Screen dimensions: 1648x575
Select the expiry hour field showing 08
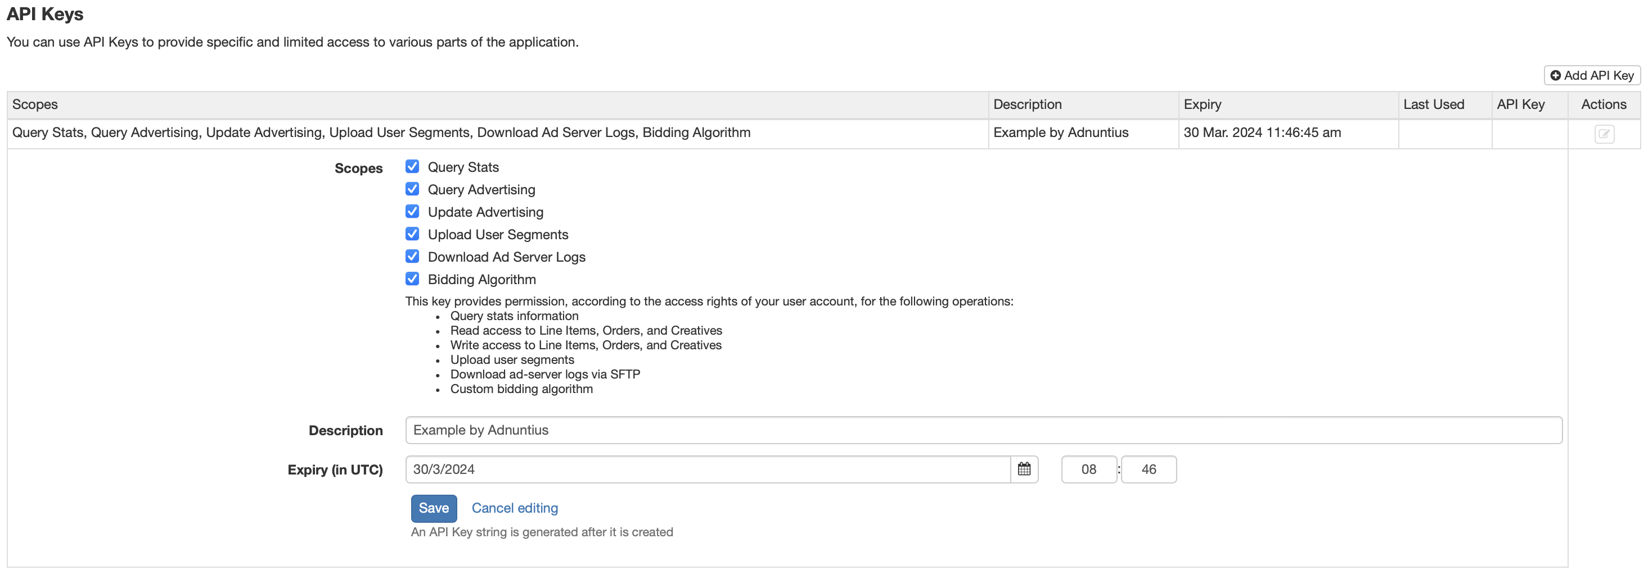coord(1088,469)
